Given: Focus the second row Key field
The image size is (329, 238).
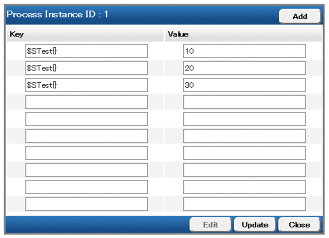Looking at the screenshot, I should point(87,68).
